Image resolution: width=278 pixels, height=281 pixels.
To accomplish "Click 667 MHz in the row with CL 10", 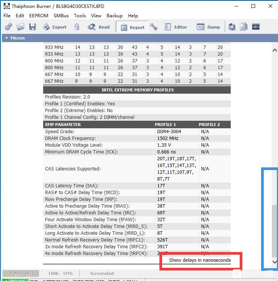I will 54,74.
